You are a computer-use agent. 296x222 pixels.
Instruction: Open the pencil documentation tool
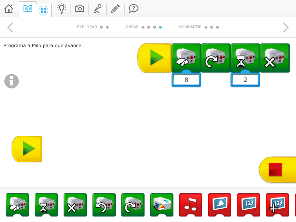coord(115,9)
